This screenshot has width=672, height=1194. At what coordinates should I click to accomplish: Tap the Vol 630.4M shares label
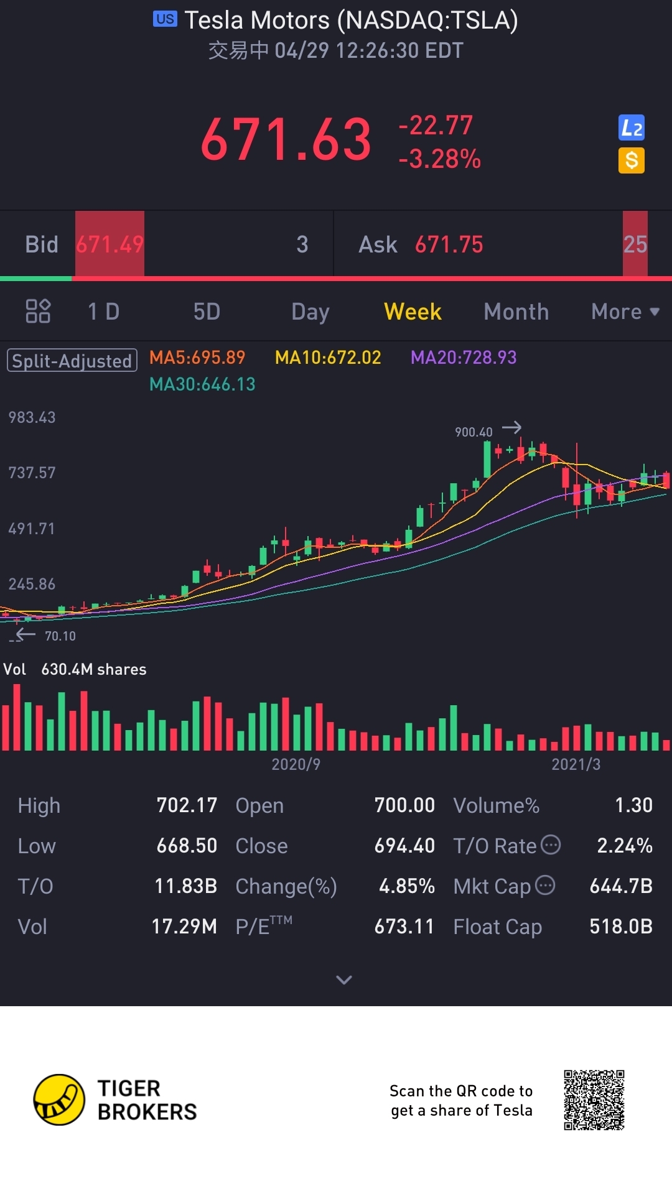click(x=75, y=669)
